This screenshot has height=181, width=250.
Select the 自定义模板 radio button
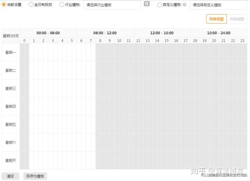[159, 5]
